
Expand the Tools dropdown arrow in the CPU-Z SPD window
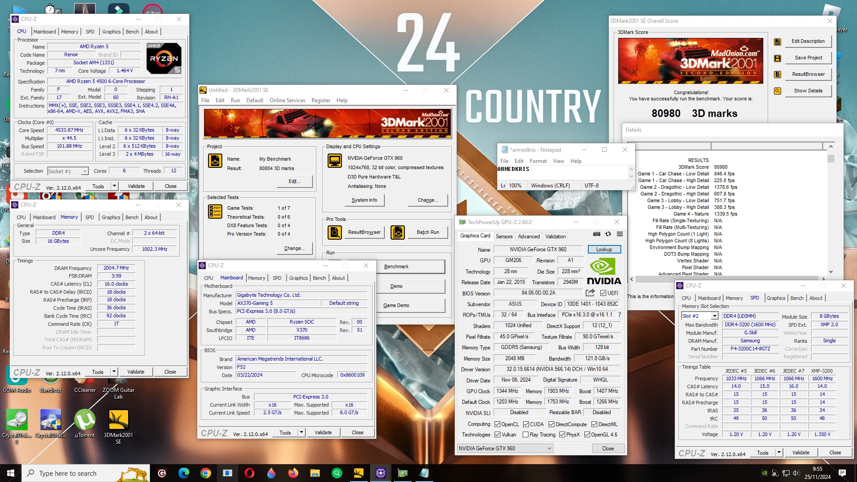tap(779, 453)
